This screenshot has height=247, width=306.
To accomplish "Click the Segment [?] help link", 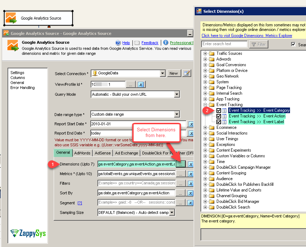I will (80, 203).
